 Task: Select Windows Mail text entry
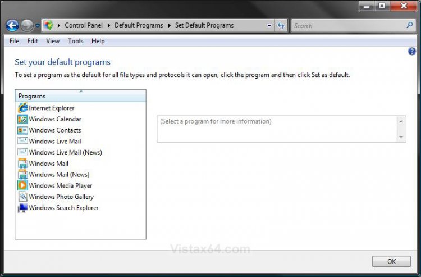click(x=49, y=164)
